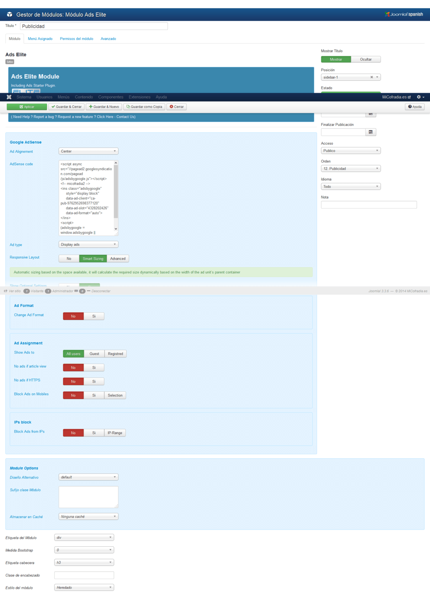Switch to the Avanzado tab

pos(108,39)
